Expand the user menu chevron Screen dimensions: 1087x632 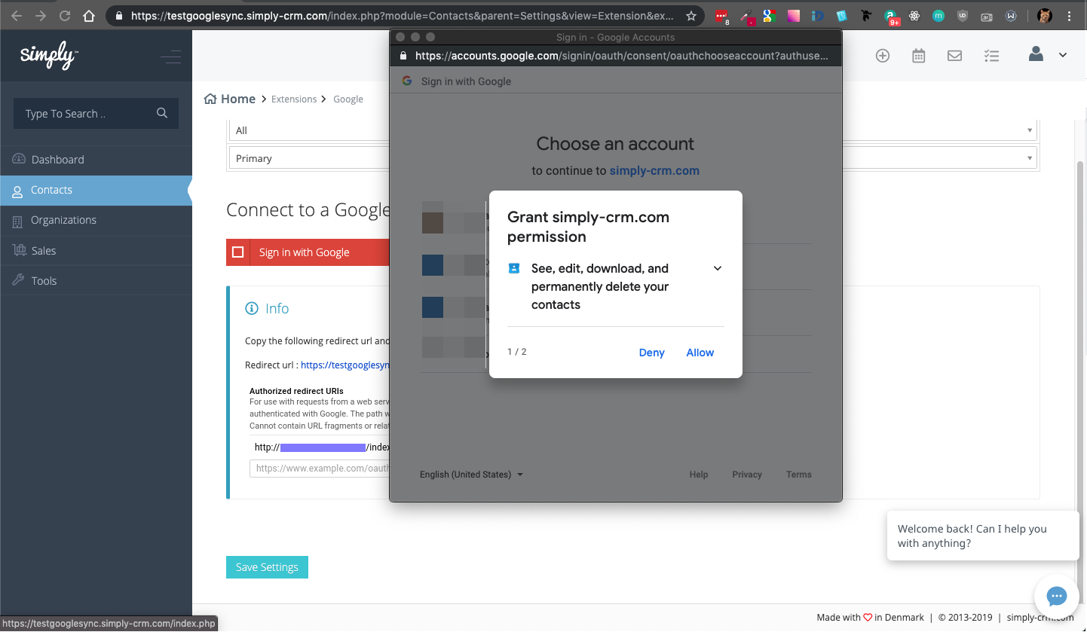1063,55
